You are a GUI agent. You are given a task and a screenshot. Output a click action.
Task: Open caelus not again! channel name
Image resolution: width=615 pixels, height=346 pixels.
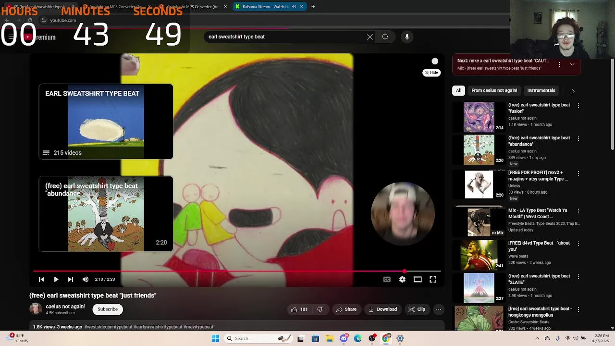[x=65, y=307]
